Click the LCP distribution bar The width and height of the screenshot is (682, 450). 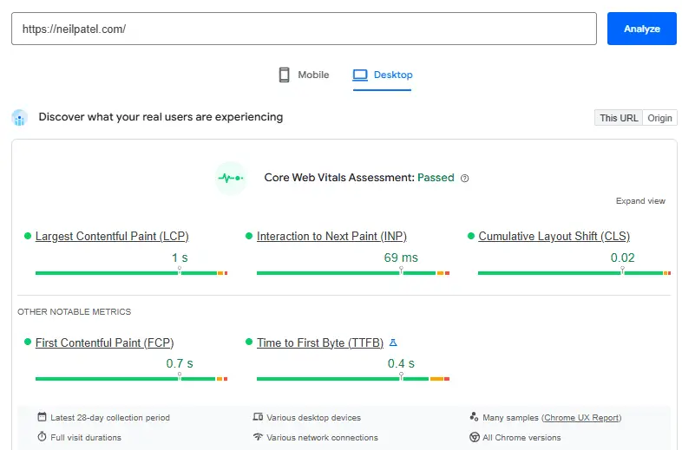point(131,273)
